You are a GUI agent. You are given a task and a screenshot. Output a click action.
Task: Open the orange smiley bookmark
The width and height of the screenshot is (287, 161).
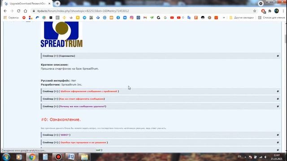[216, 17]
